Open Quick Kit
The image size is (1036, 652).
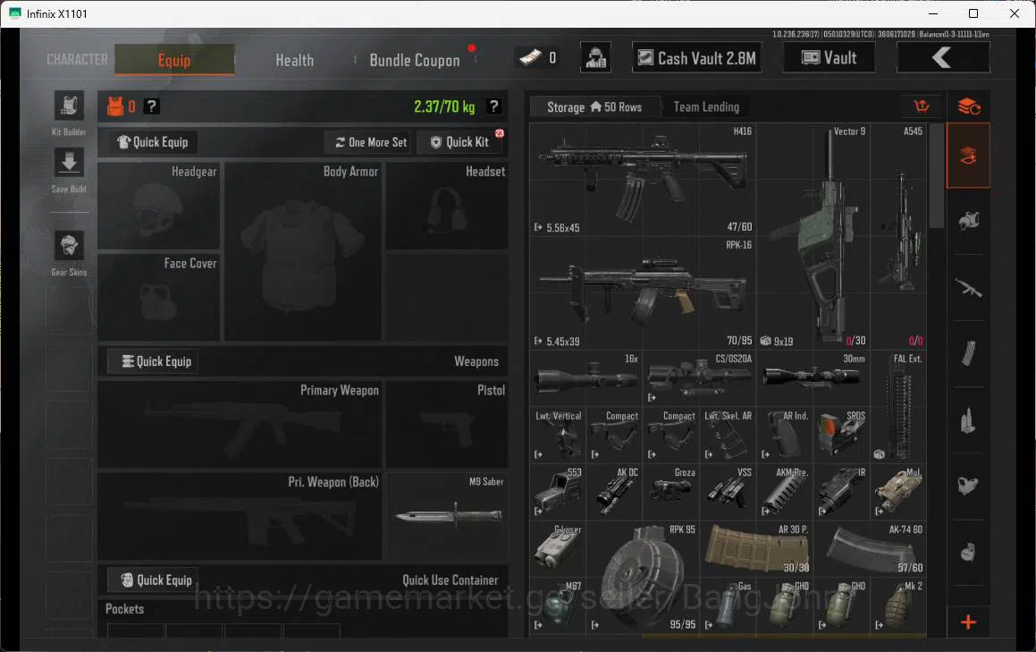[x=460, y=142]
